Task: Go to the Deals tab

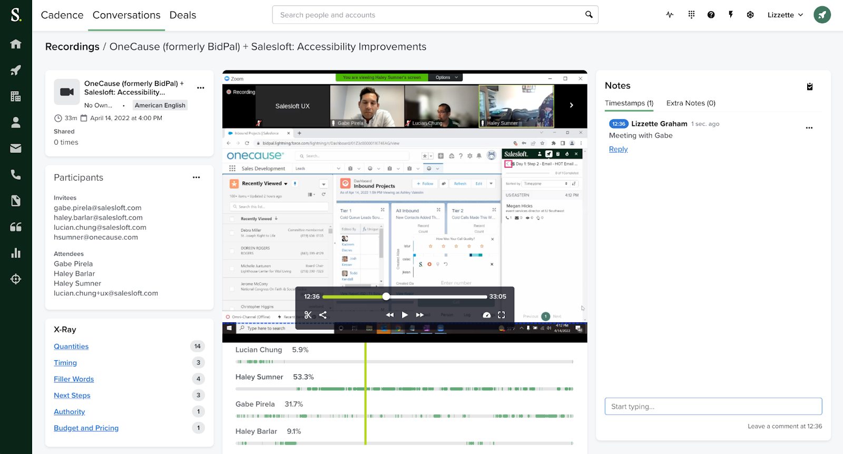Action: (x=183, y=15)
